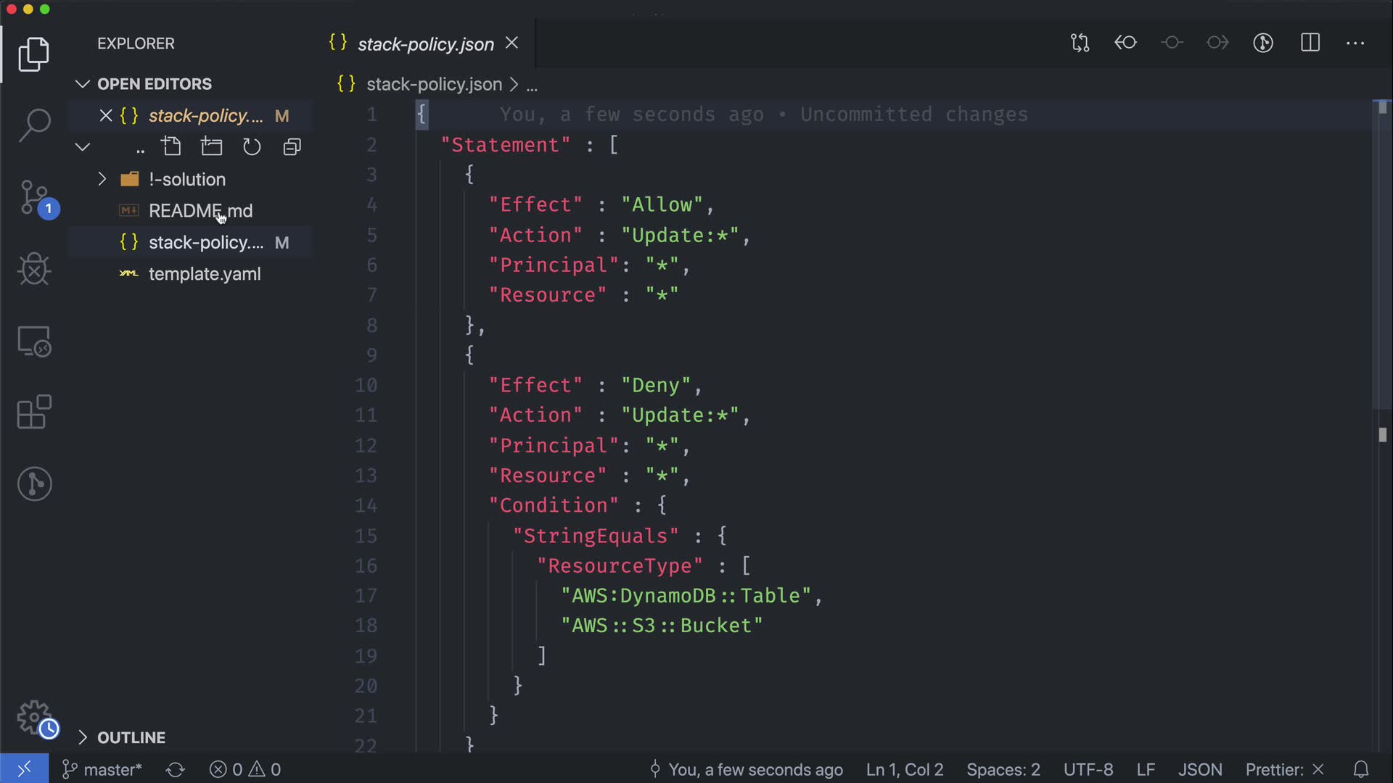
Task: Click the Split Editor Right icon
Action: pyautogui.click(x=1310, y=43)
